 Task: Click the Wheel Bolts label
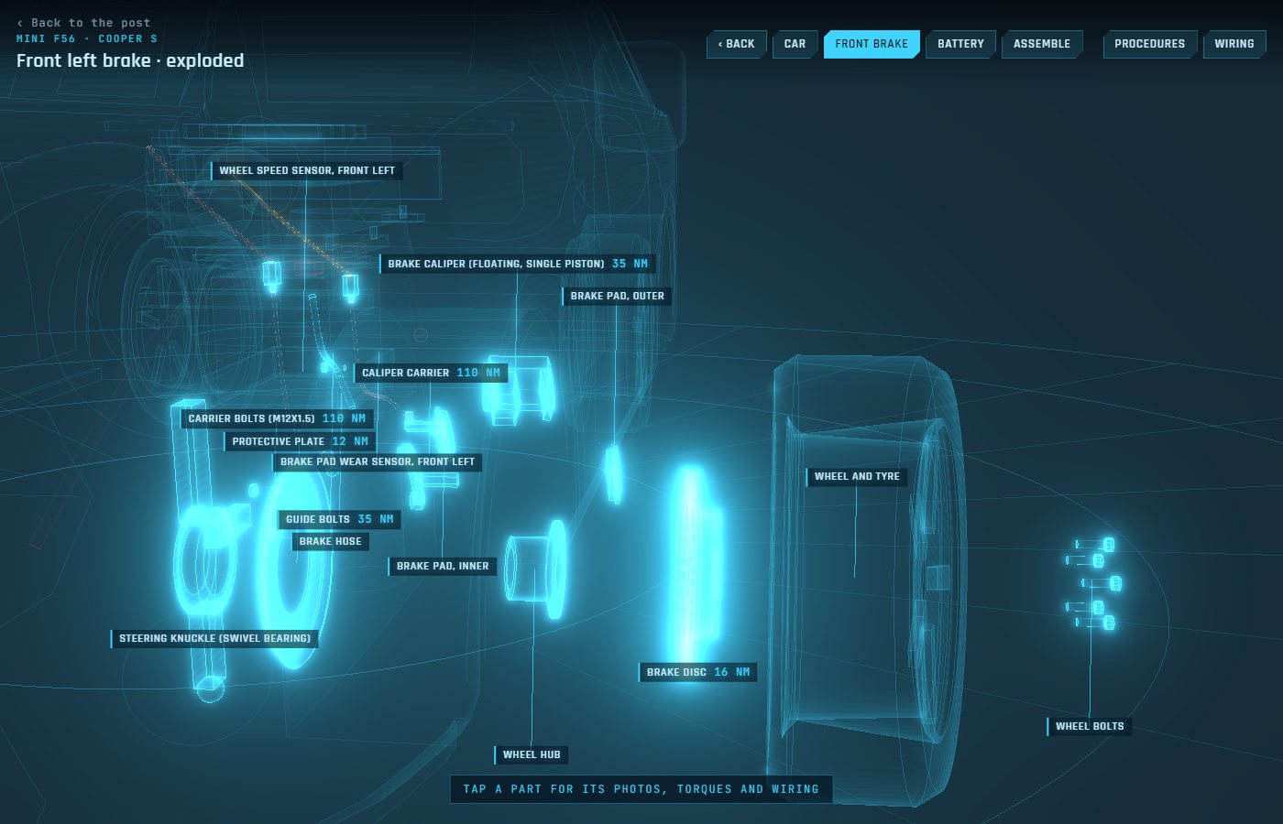pos(1089,726)
